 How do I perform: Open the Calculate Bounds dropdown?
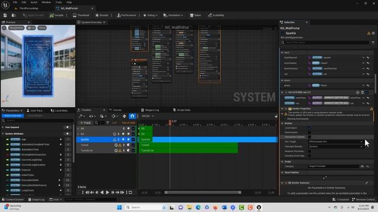click(335, 147)
